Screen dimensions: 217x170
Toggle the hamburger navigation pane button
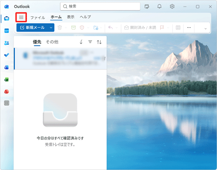(x=21, y=17)
